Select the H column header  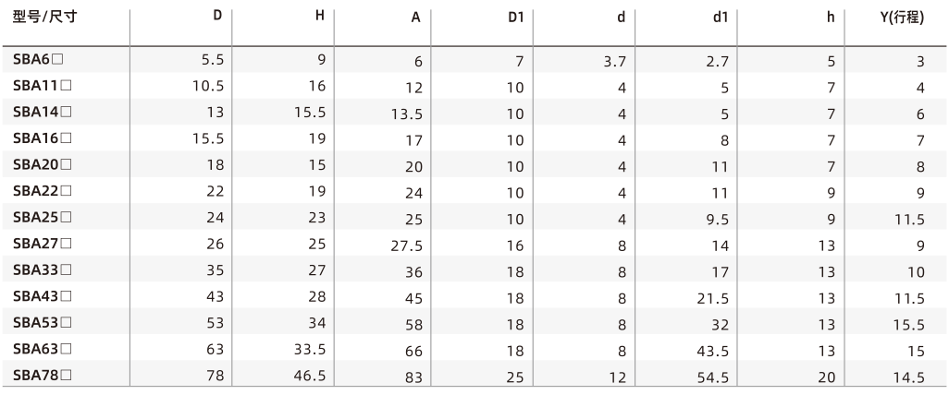point(319,17)
